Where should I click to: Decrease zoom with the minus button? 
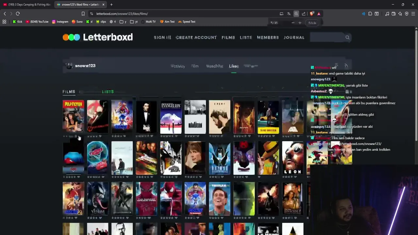pyautogui.click(x=293, y=23)
